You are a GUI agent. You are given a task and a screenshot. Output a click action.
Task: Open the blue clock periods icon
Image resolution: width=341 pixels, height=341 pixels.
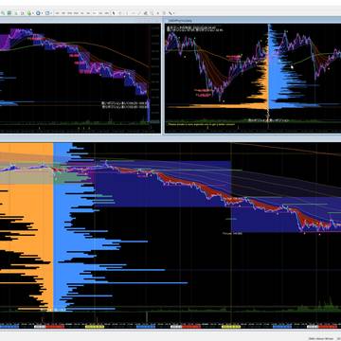pos(38,13)
